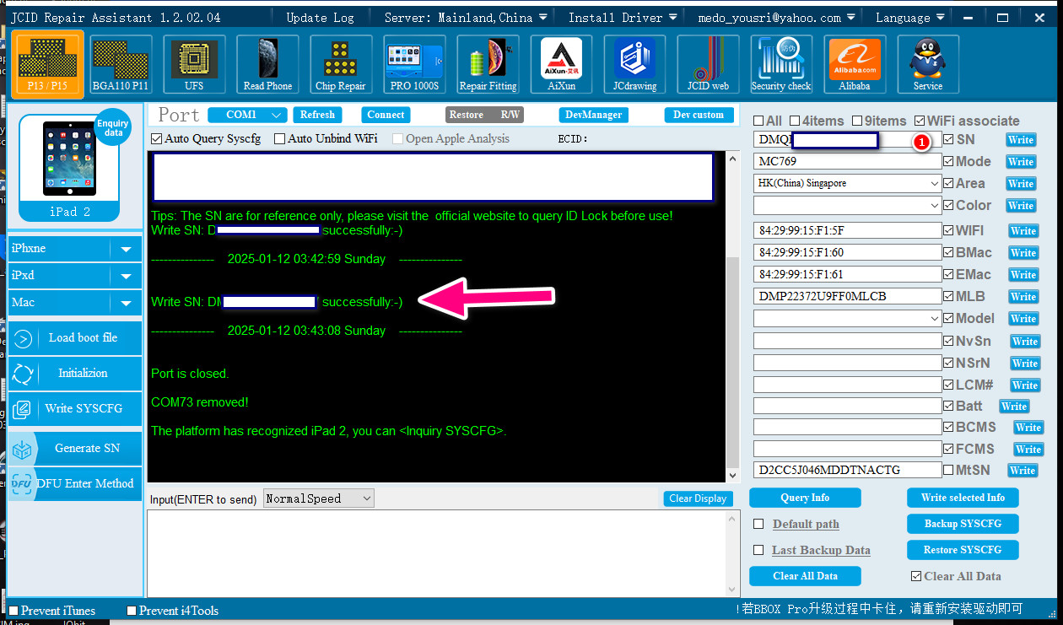Click the Enquiry data badge
Image resolution: width=1063 pixels, height=625 pixels.
(x=113, y=127)
